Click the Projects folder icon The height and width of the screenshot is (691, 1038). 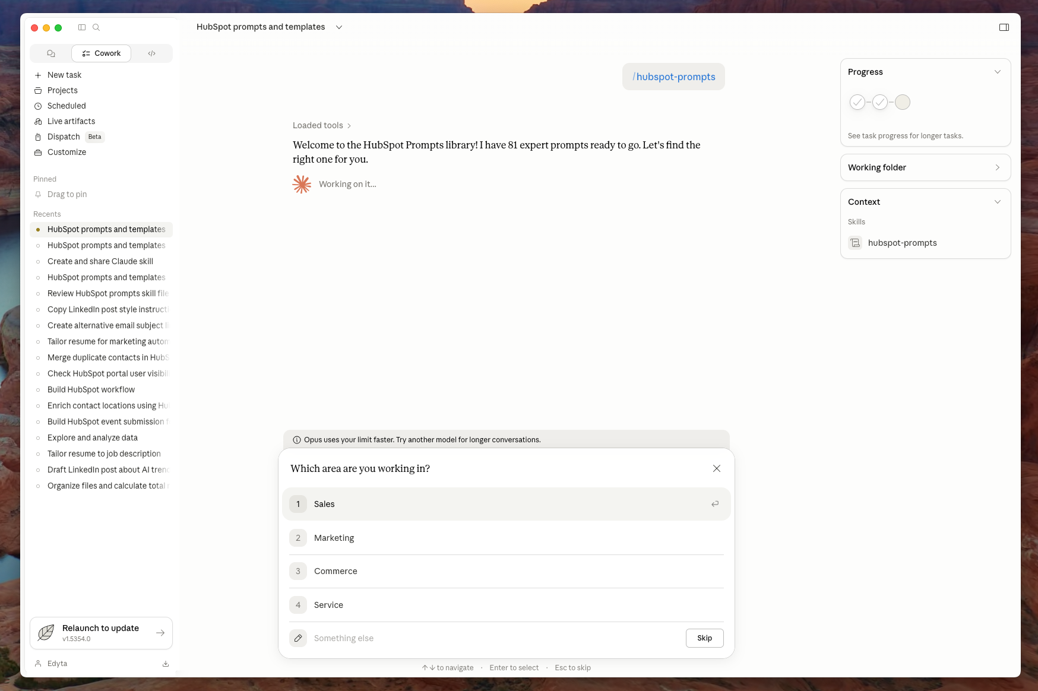pos(38,90)
